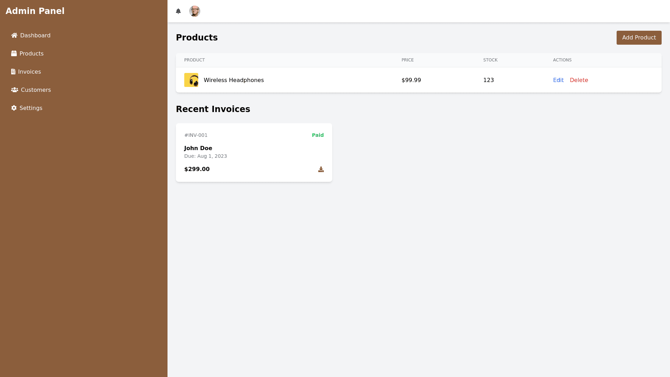
Task: Click the Customers people icon
Action: 15,90
